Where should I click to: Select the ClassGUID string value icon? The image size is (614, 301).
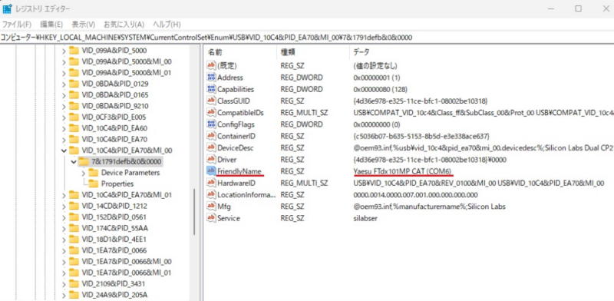point(212,101)
